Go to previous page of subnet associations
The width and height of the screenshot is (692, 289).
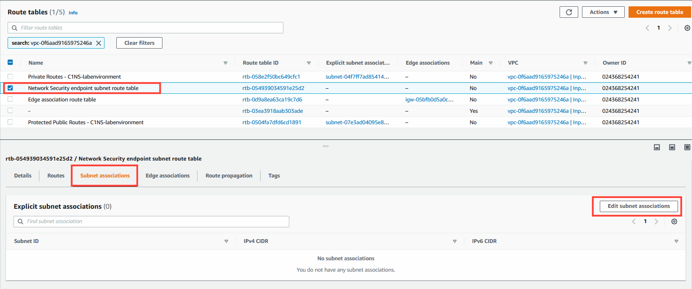pos(634,221)
